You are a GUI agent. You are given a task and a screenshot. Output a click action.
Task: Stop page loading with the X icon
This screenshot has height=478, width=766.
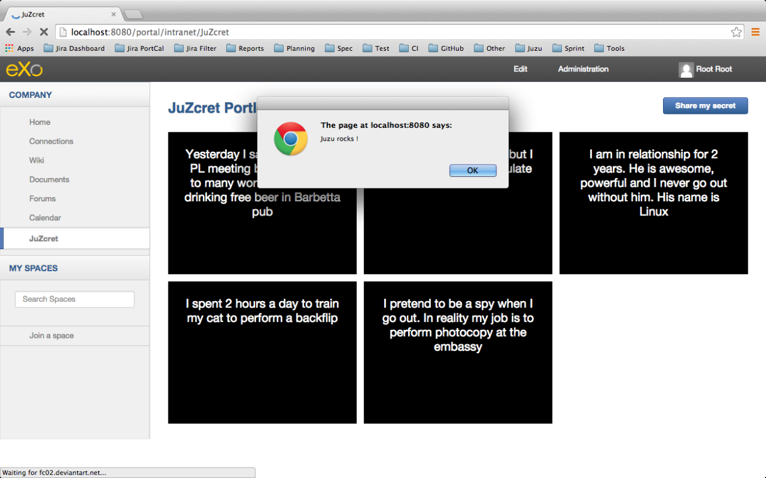pos(44,32)
